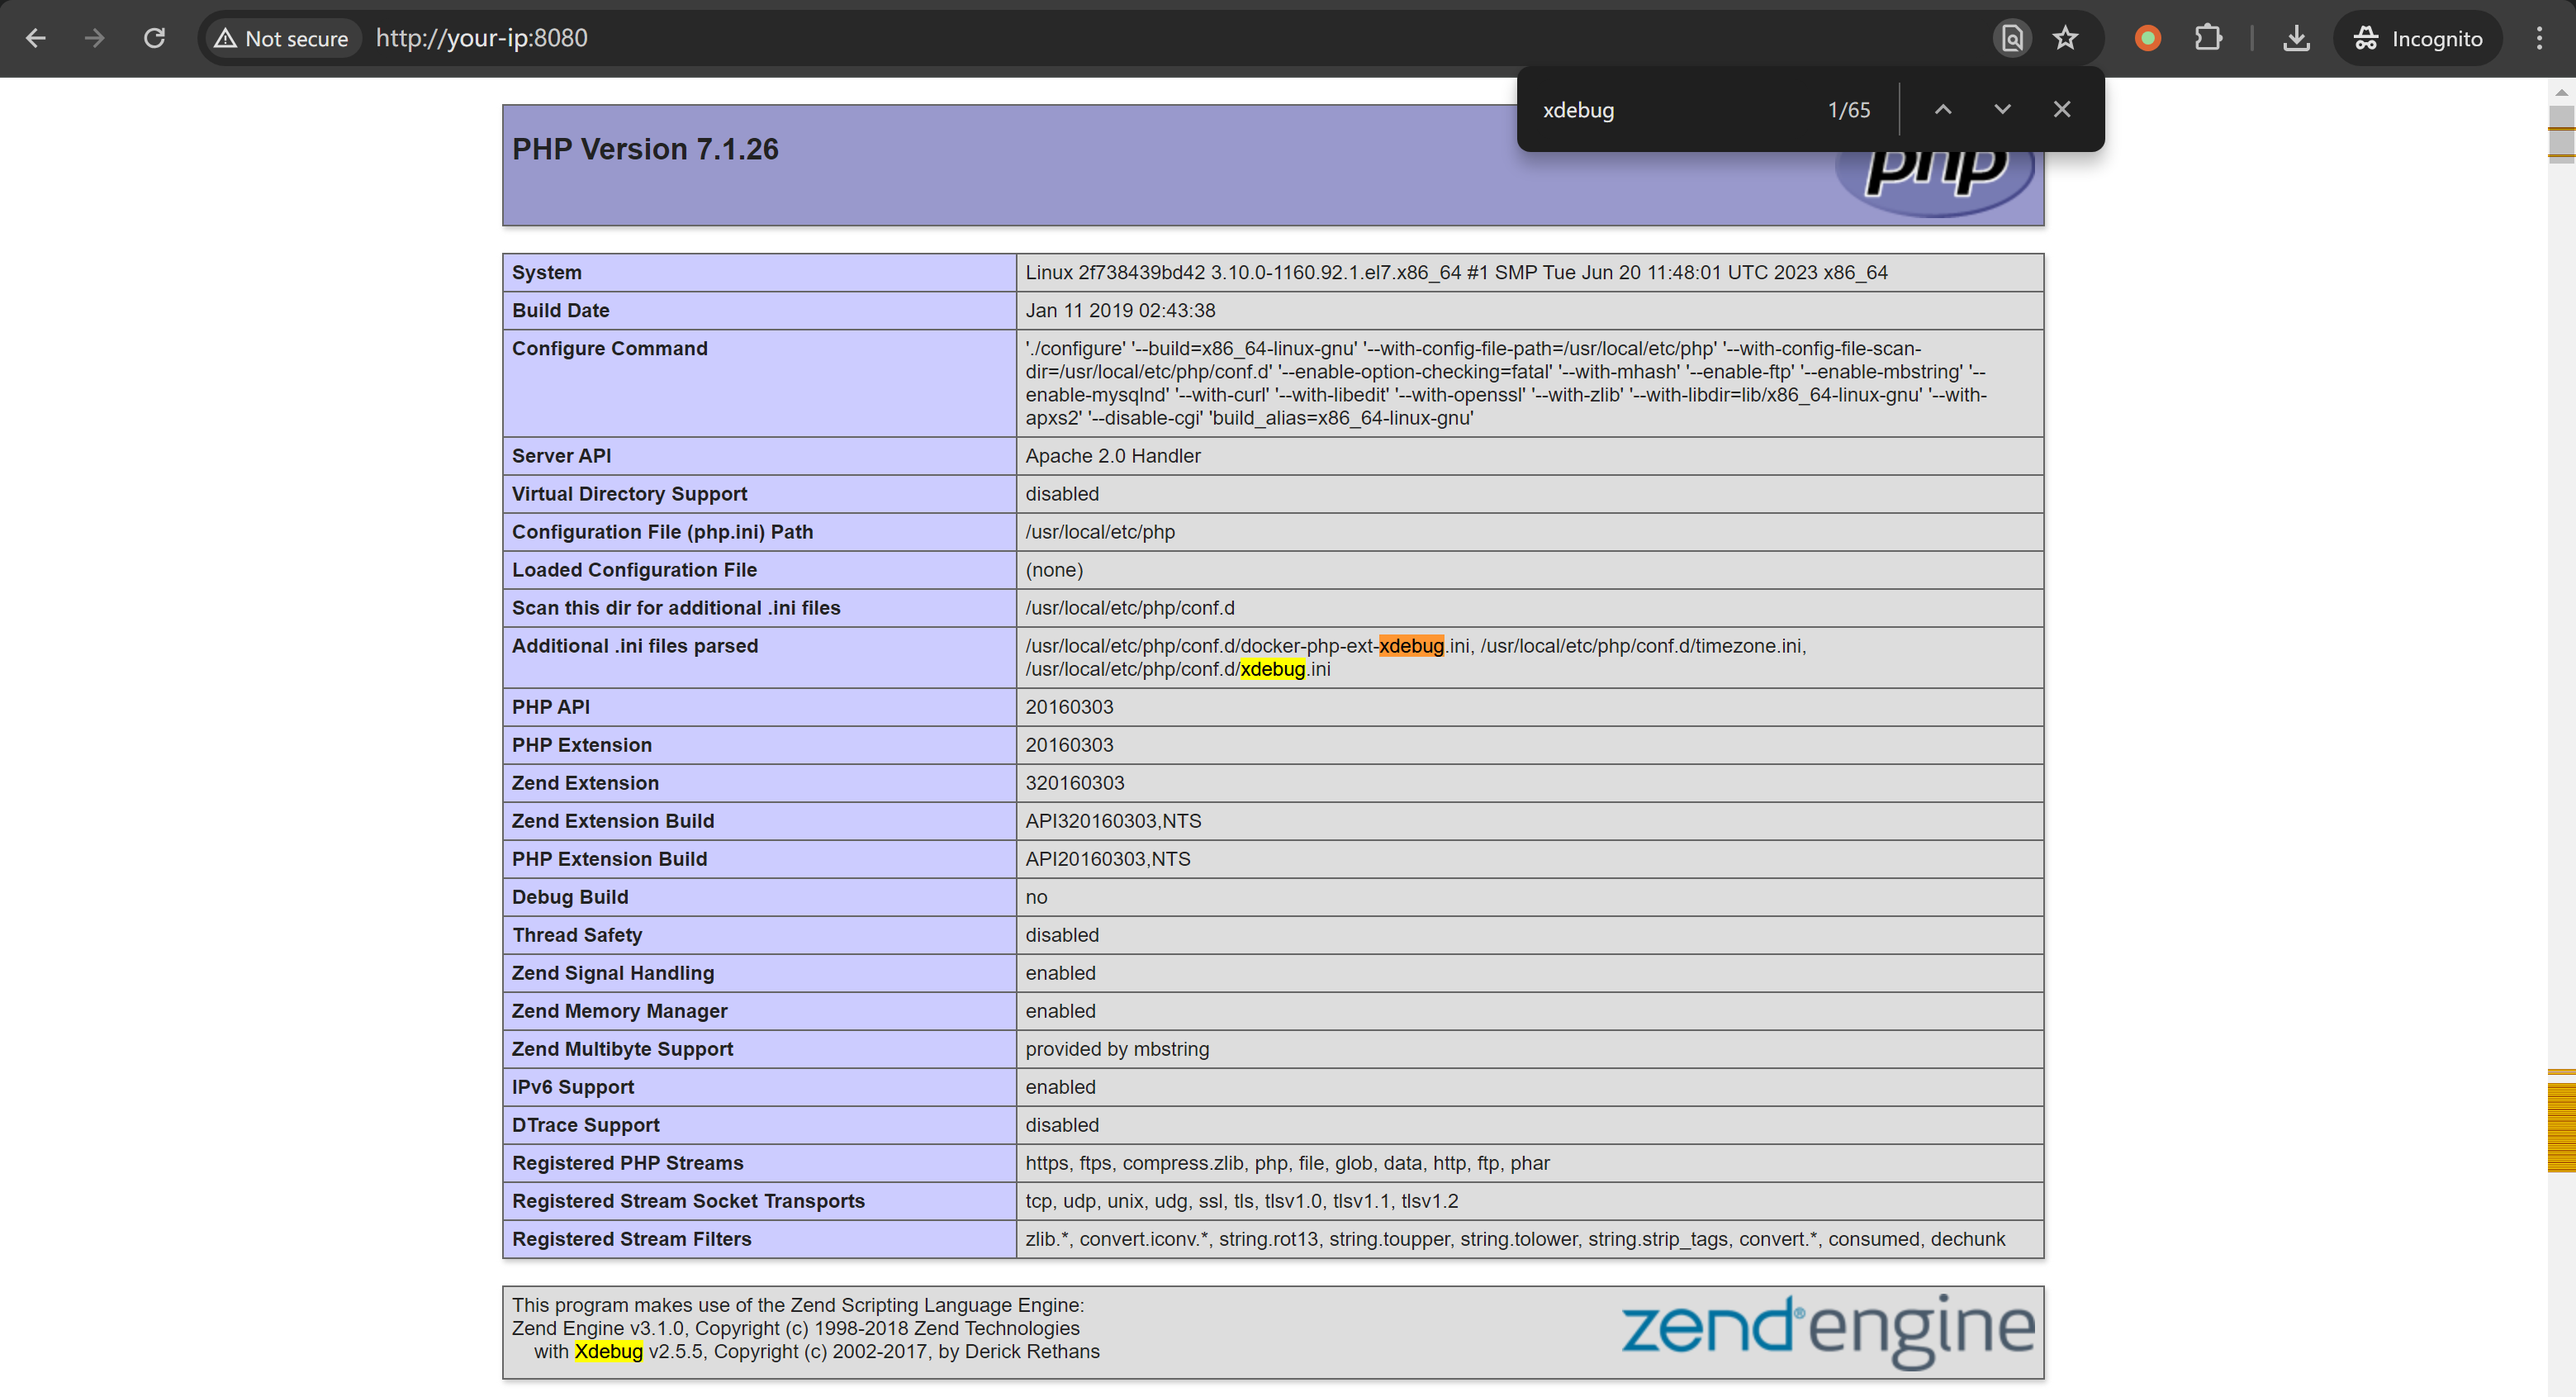Viewport: 2576px width, 1397px height.
Task: Click the orange recording extension icon
Action: coord(2147,38)
